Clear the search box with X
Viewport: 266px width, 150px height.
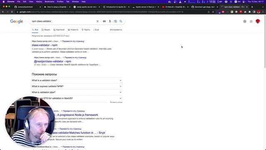coord(98,21)
